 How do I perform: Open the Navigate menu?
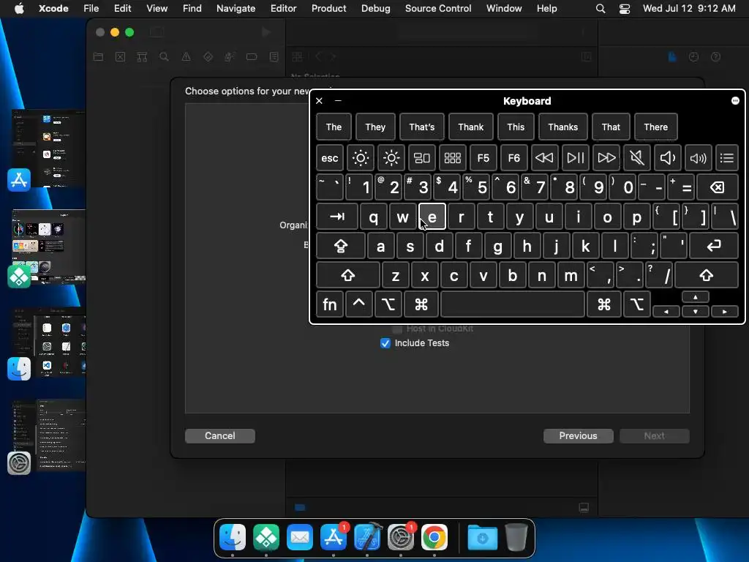[236, 8]
